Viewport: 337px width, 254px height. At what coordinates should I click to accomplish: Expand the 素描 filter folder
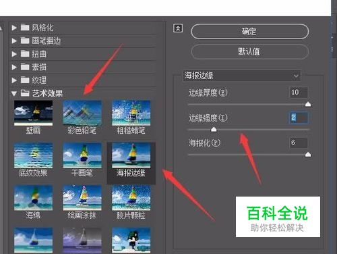[14, 67]
